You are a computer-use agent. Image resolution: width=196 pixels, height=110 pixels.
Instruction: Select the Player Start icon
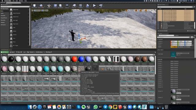pyautogui.click(x=11, y=24)
